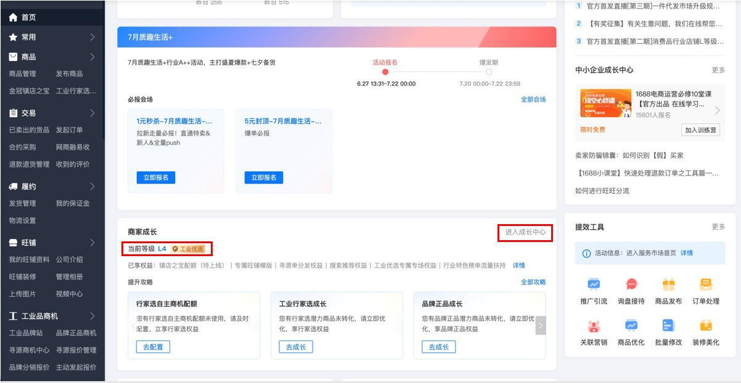741x383 pixels.
Task: Go to 首页 in the sidebar
Action: pos(28,18)
